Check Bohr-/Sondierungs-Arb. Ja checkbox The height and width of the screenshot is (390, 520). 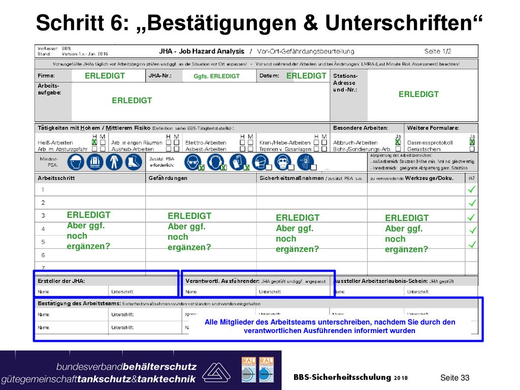click(398, 149)
